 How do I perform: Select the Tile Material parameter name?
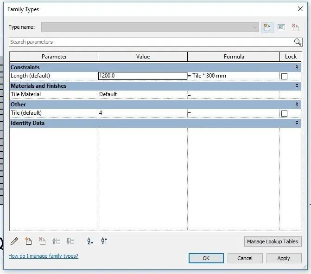[25, 94]
